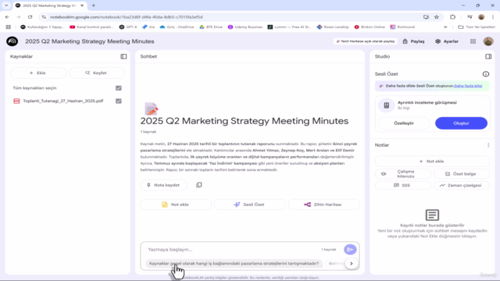Open the Notlar three-dot menu
Image resolution: width=500 pixels, height=281 pixels.
[x=488, y=145]
